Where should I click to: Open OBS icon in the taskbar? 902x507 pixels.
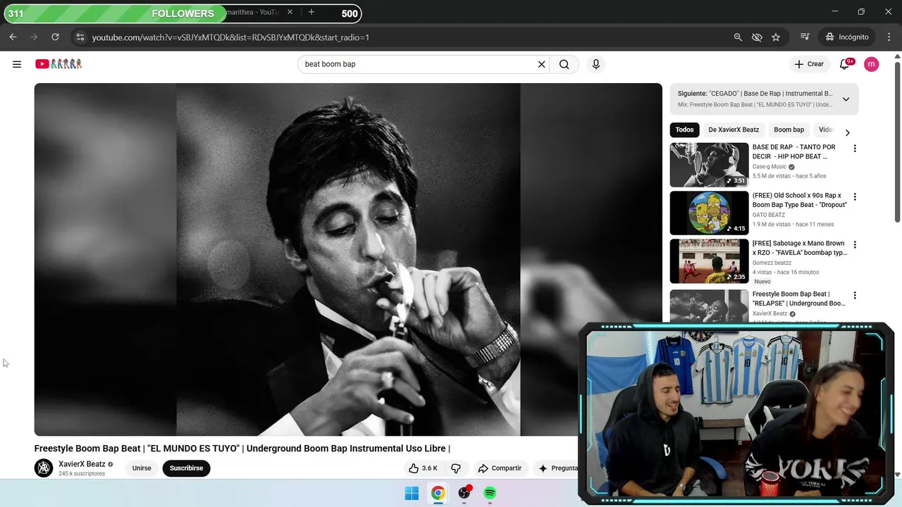(464, 494)
